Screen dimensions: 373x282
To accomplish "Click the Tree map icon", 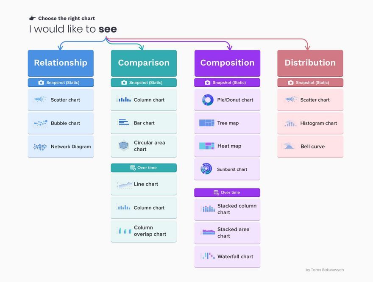I will click(x=207, y=123).
